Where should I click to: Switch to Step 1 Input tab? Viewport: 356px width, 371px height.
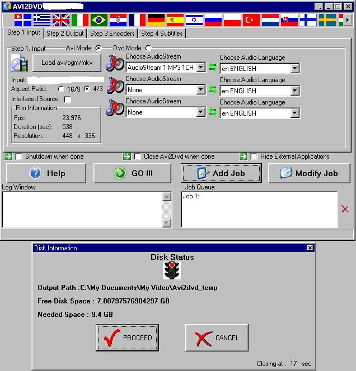pyautogui.click(x=24, y=32)
